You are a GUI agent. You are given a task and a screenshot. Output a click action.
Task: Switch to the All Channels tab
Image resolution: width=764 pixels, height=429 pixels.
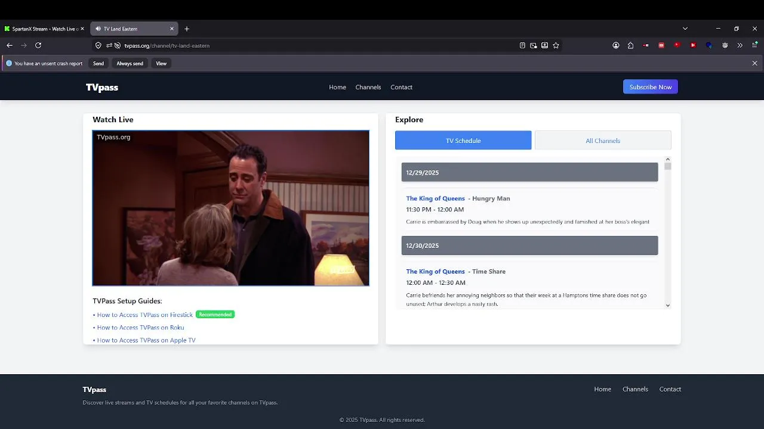coord(603,141)
